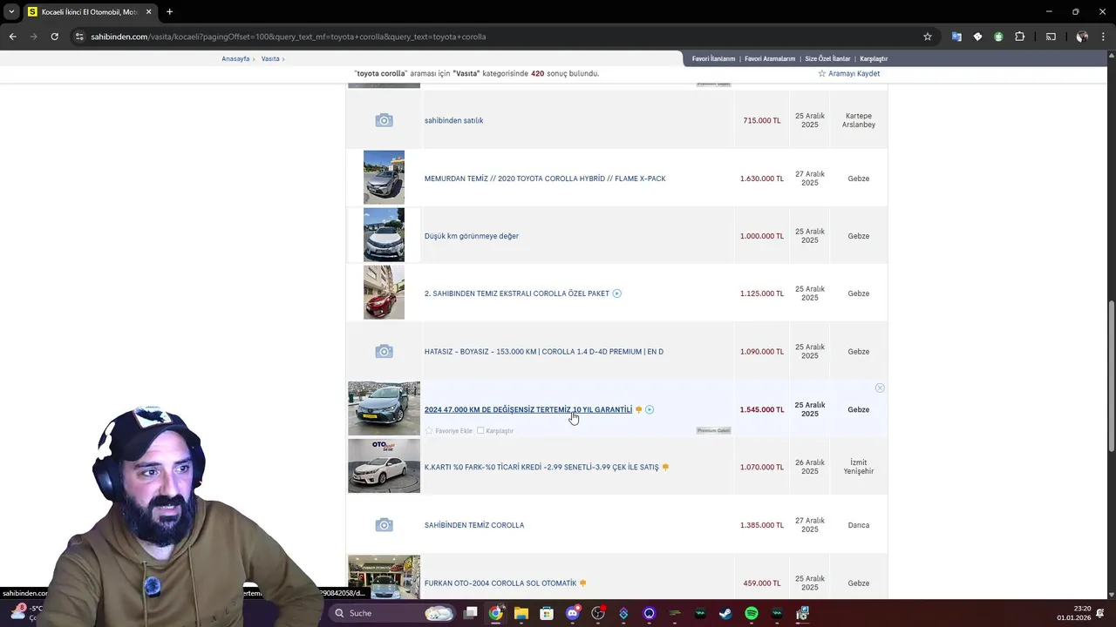
Task: Reload the page with the refresh icon
Action: coord(54,37)
